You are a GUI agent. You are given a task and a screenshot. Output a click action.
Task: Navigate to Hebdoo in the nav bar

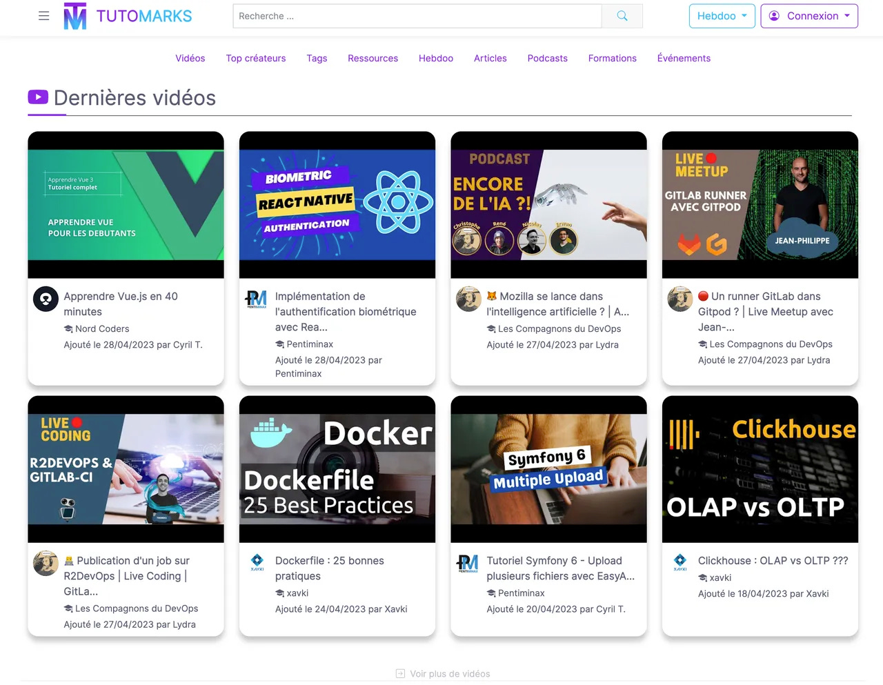tap(436, 58)
